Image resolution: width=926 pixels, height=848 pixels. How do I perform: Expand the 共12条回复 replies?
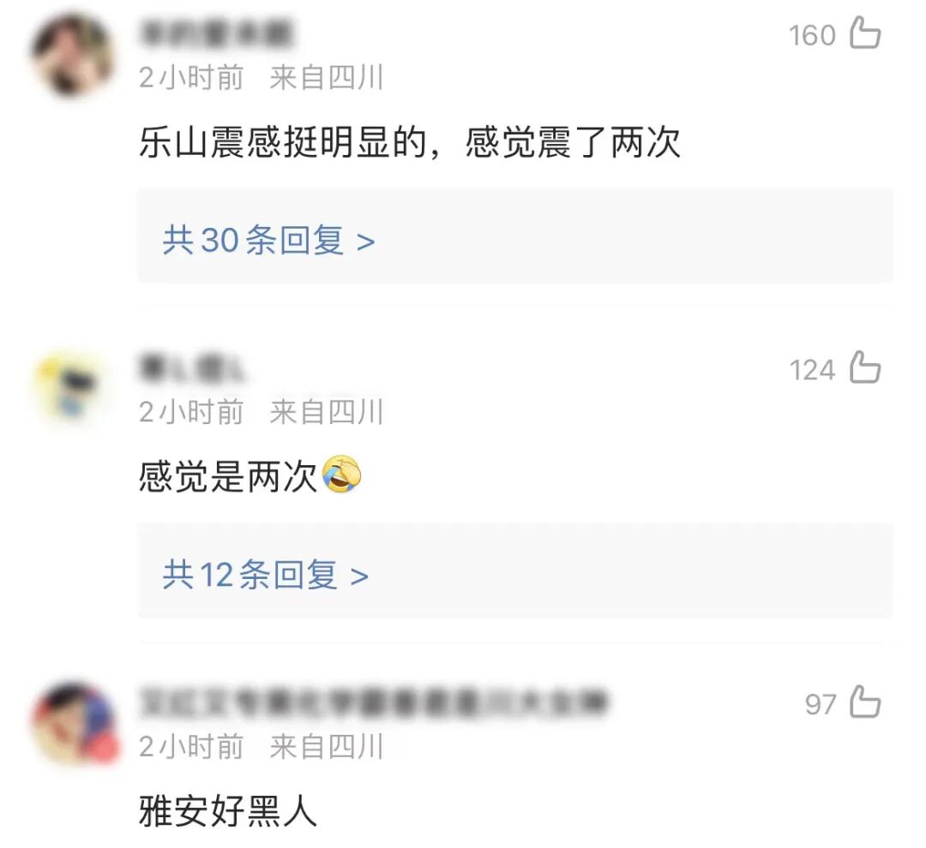[515, 570]
